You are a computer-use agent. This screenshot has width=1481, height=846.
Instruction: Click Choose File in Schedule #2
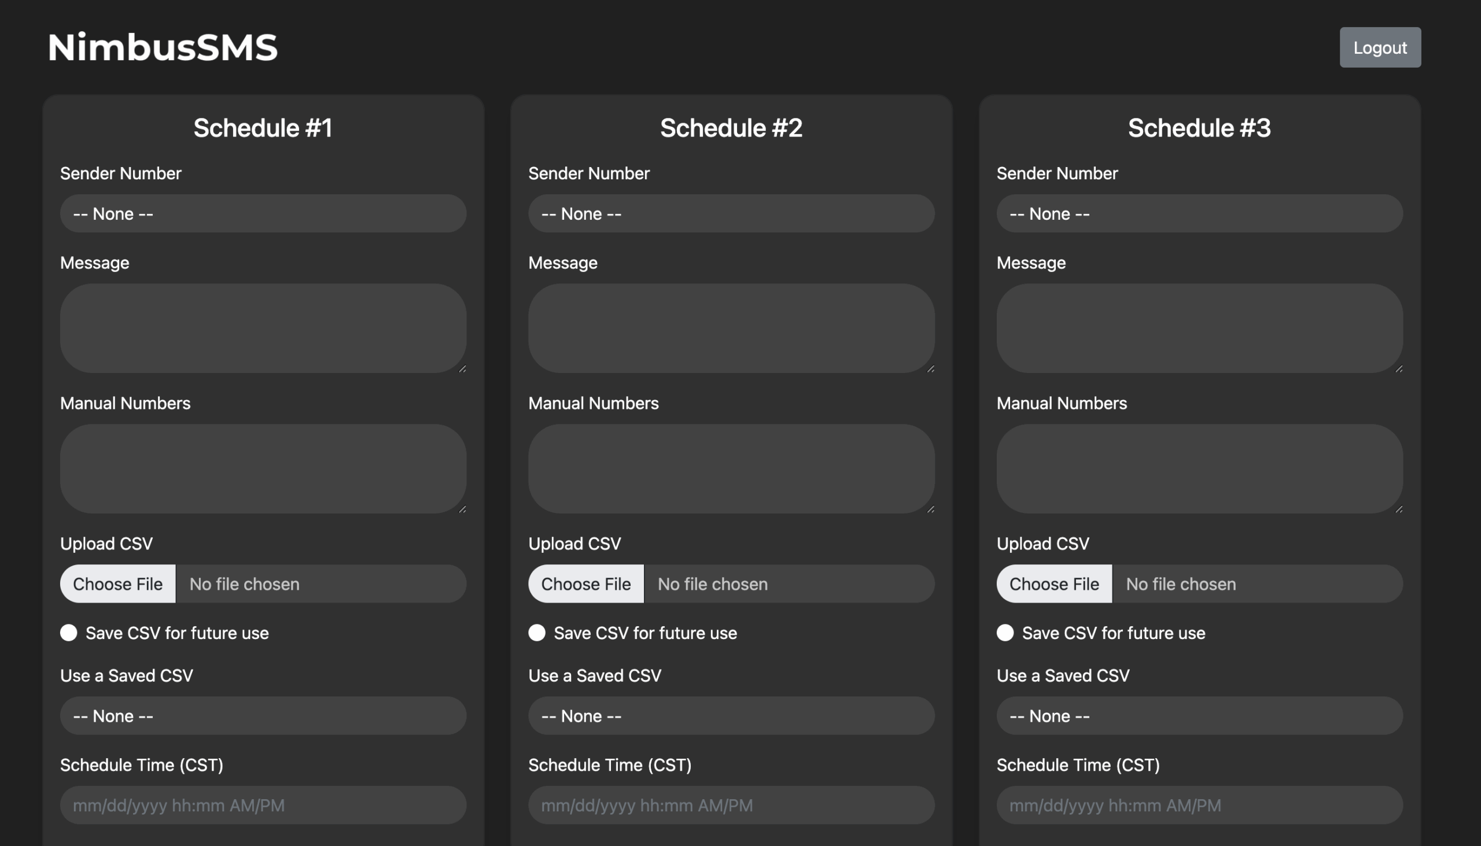click(586, 584)
